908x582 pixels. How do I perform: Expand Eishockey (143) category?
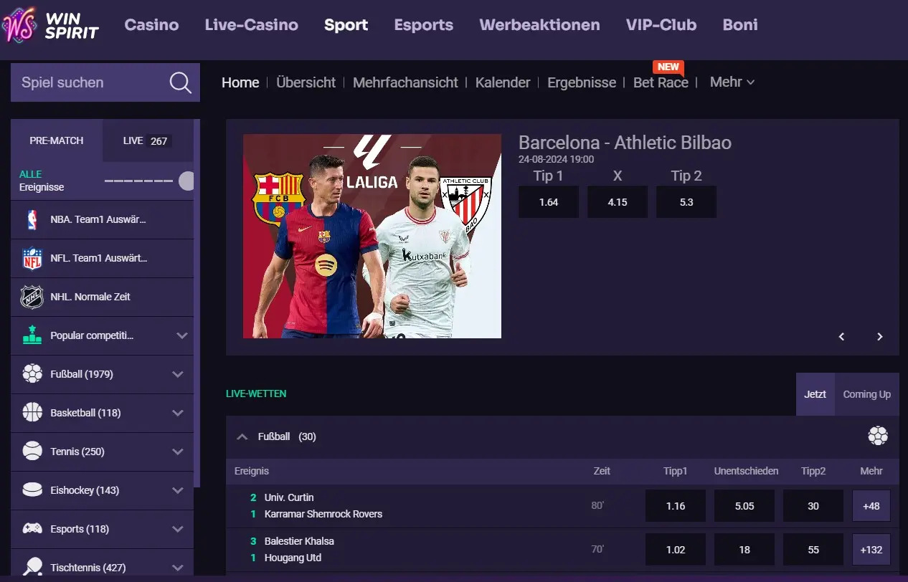(178, 490)
